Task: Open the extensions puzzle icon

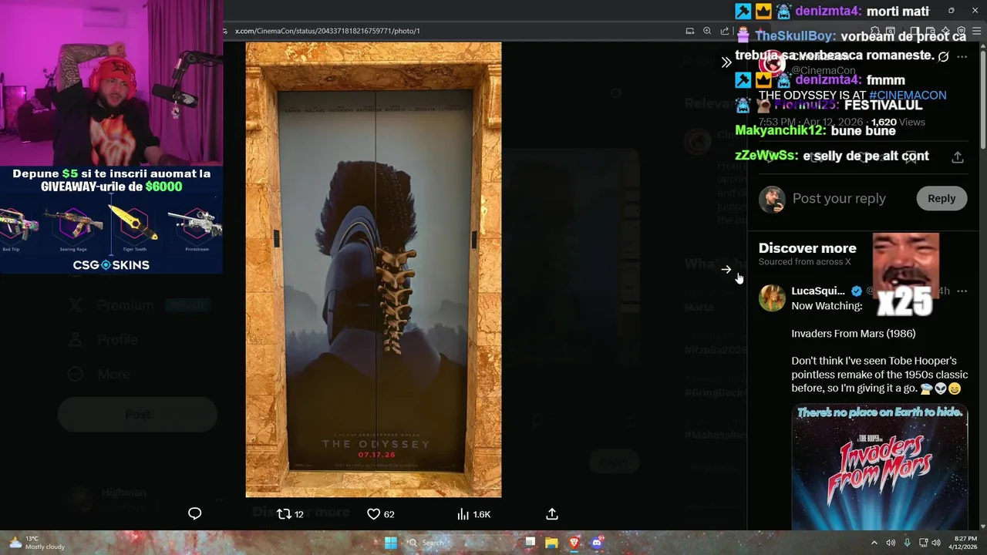Action: (876, 31)
